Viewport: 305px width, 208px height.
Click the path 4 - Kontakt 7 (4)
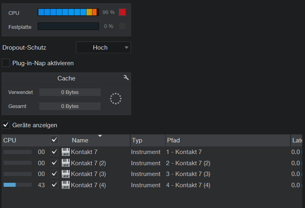[x=188, y=185]
